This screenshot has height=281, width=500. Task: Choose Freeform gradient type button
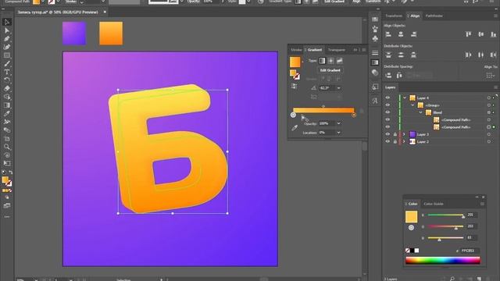[x=339, y=61]
